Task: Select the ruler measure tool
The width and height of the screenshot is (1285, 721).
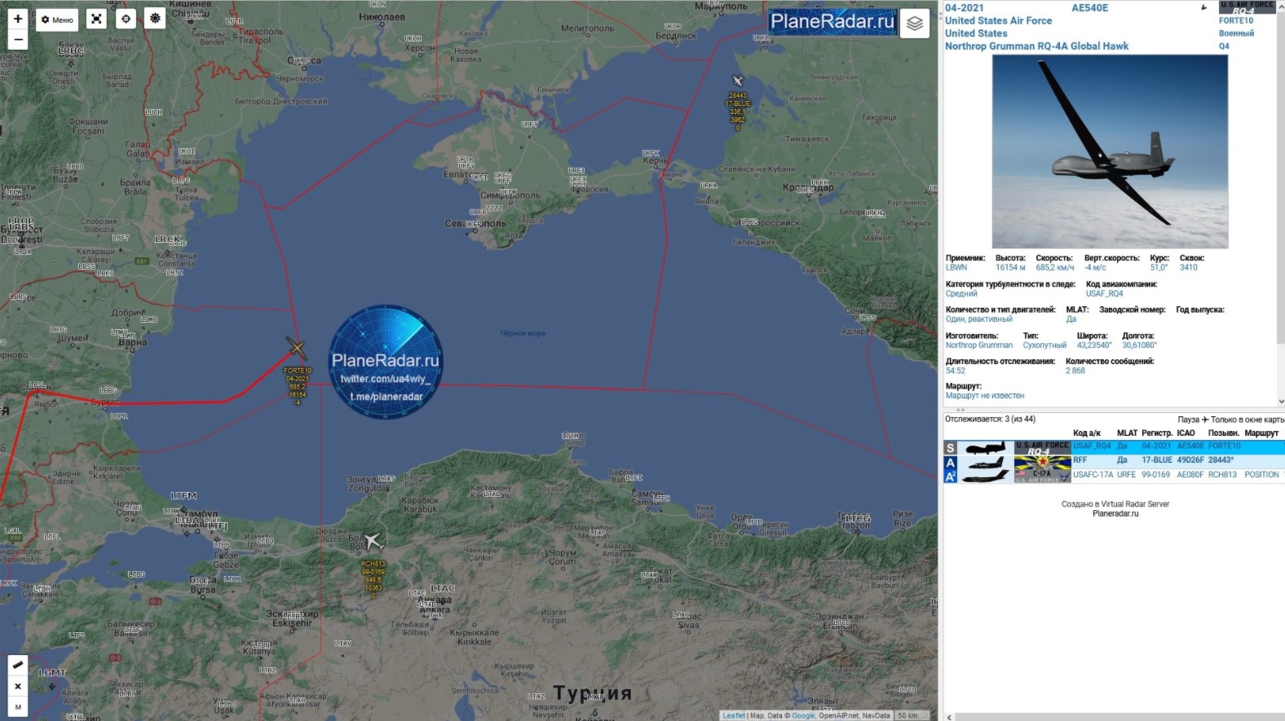Action: click(18, 665)
